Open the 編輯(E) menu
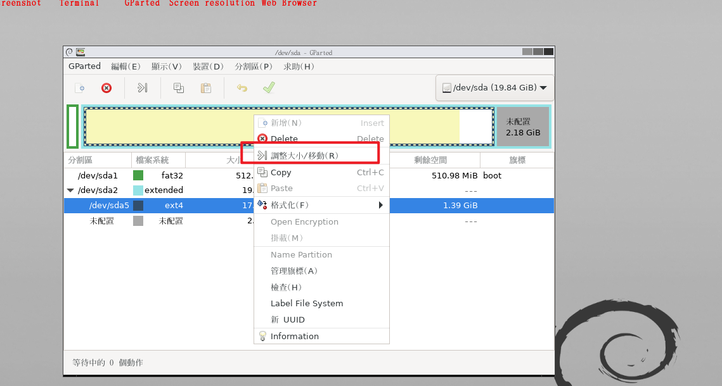Viewport: 722px width, 386px height. coord(126,66)
